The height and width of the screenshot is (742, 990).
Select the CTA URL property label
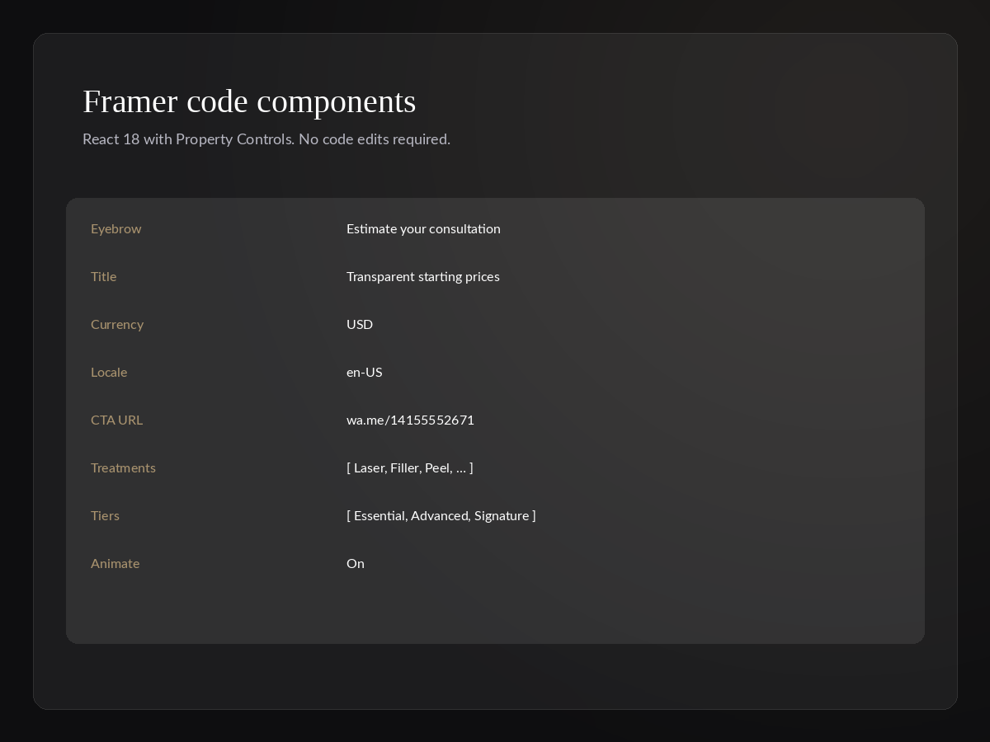(116, 420)
